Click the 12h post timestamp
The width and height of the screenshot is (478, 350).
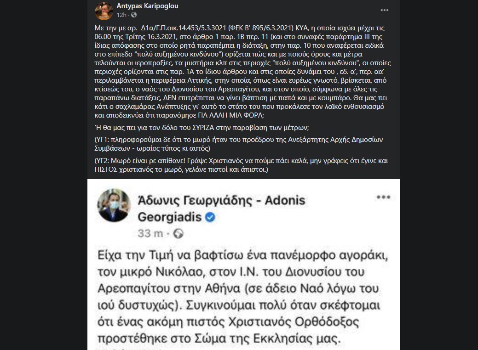click(121, 15)
